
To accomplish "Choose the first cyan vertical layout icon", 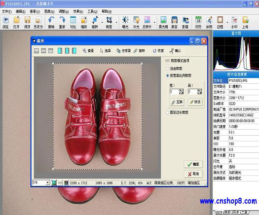I will (x=60, y=51).
